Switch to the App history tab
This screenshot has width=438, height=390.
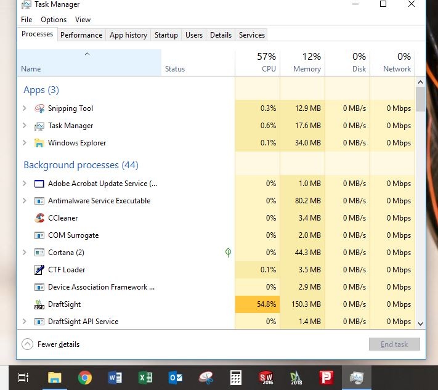pos(128,35)
